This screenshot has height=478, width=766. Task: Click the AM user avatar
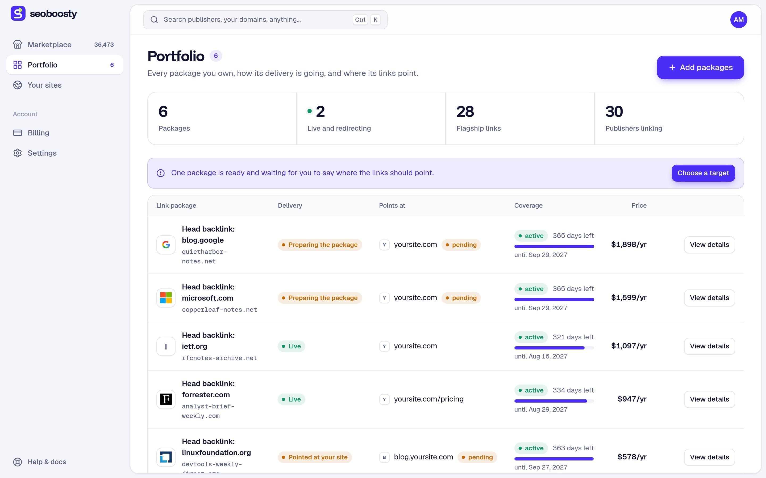738,20
